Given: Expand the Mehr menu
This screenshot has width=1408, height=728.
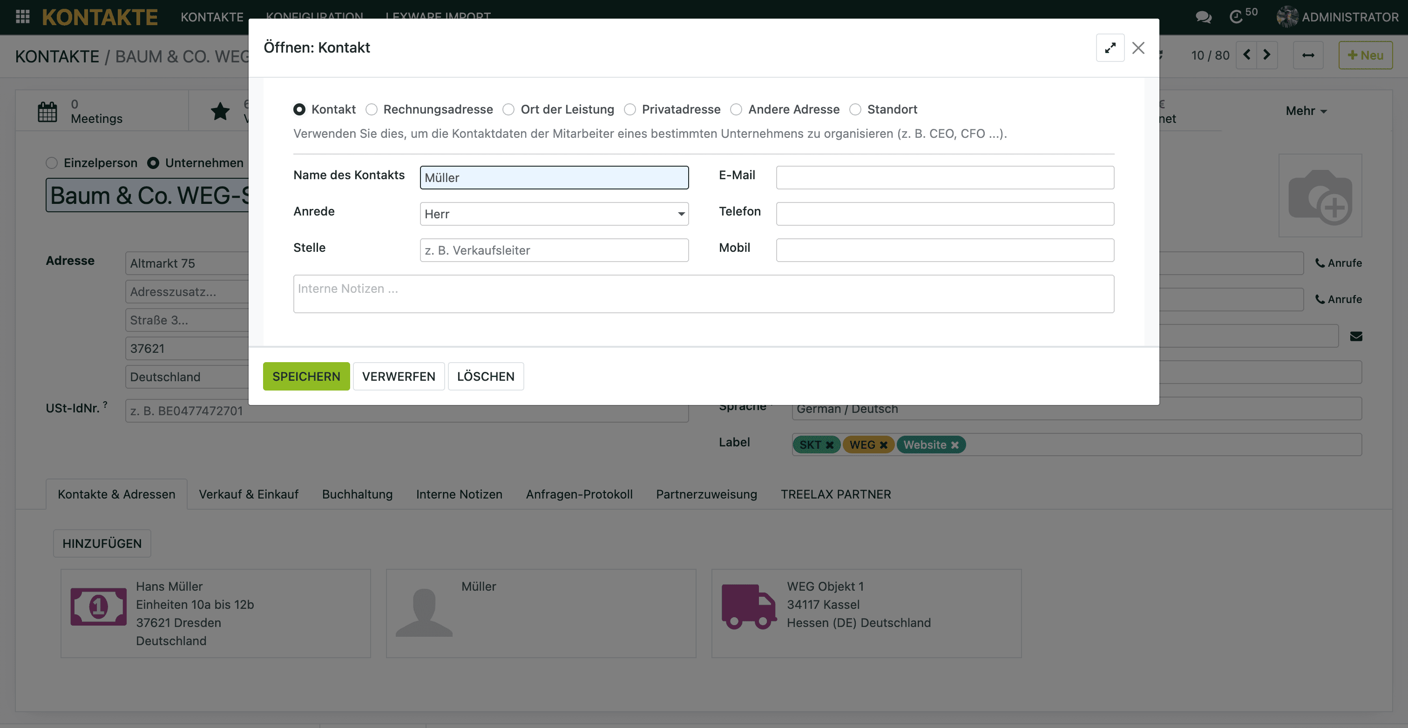Looking at the screenshot, I should click(x=1306, y=111).
